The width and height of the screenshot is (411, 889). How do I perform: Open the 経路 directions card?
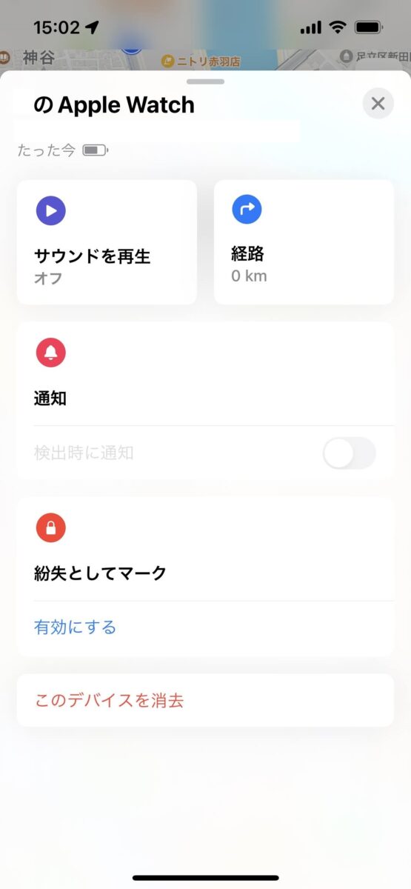304,242
